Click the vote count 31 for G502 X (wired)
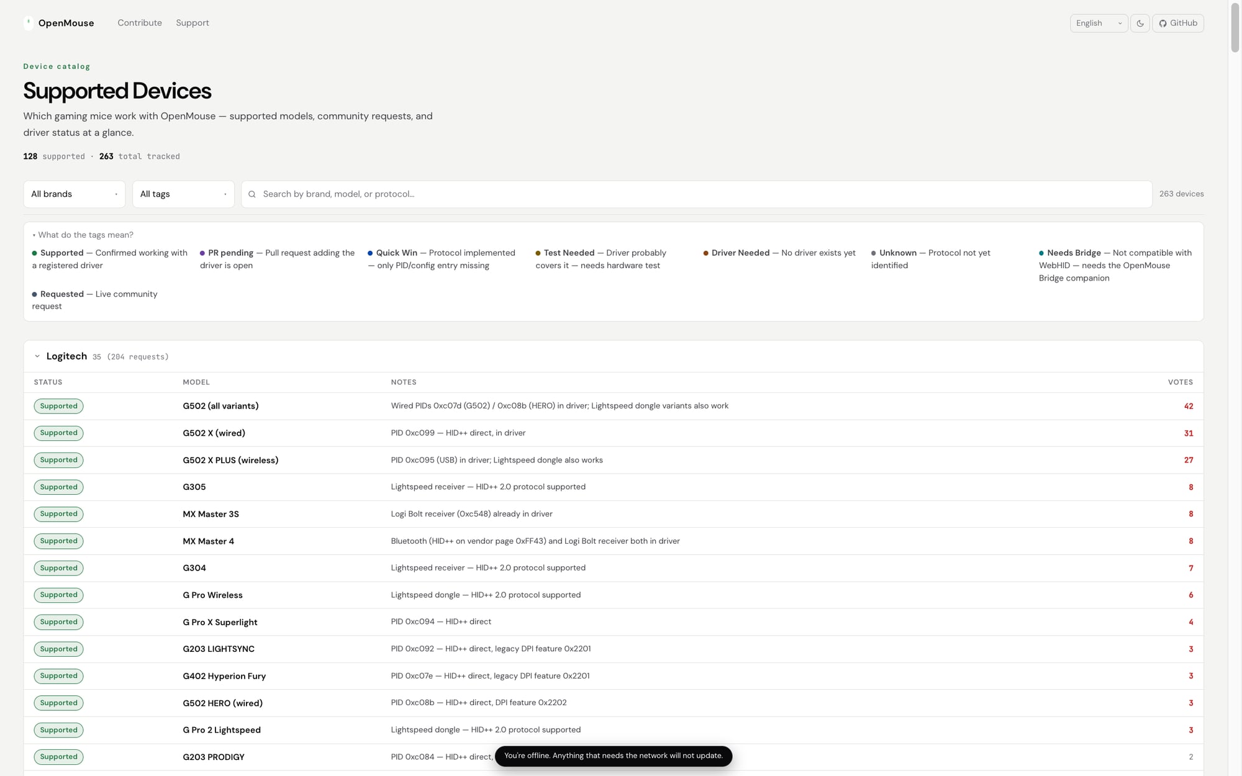 click(x=1189, y=433)
